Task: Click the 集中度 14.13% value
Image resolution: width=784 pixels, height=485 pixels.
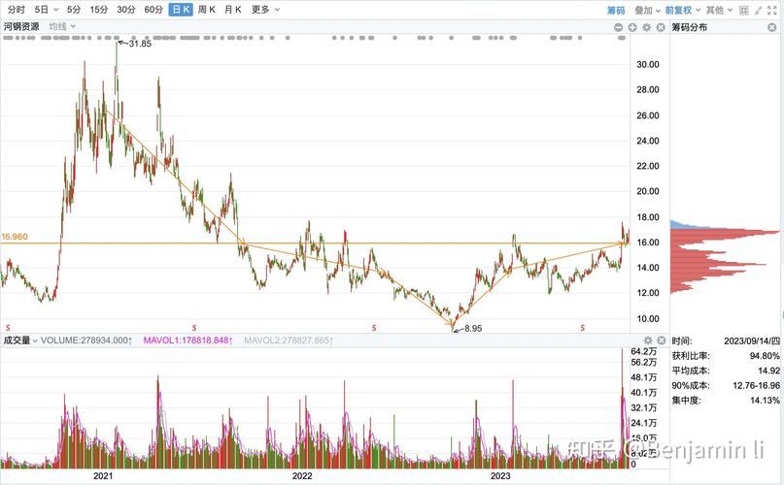Action: coord(765,401)
